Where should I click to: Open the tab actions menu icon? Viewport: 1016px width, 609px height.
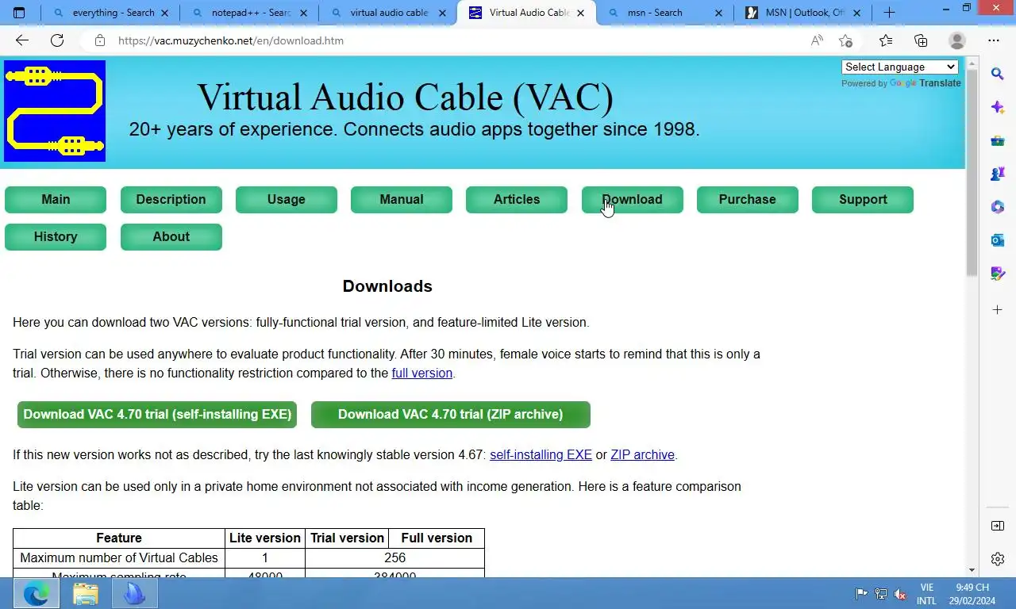click(x=20, y=13)
